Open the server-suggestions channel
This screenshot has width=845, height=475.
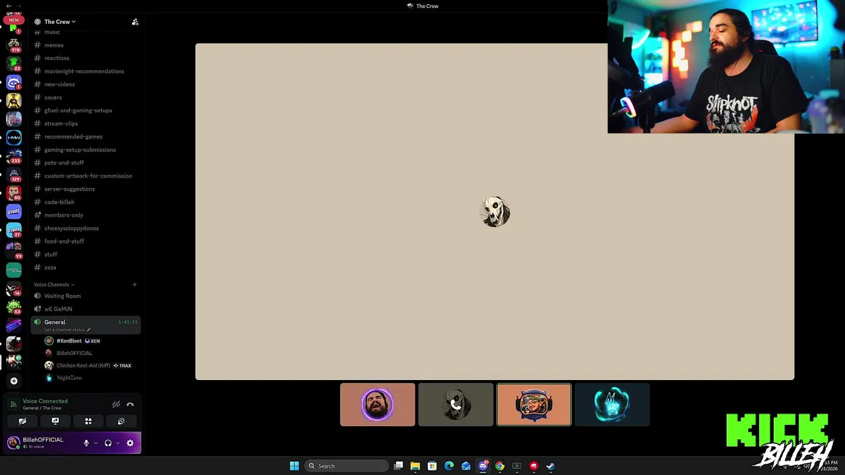86,189
